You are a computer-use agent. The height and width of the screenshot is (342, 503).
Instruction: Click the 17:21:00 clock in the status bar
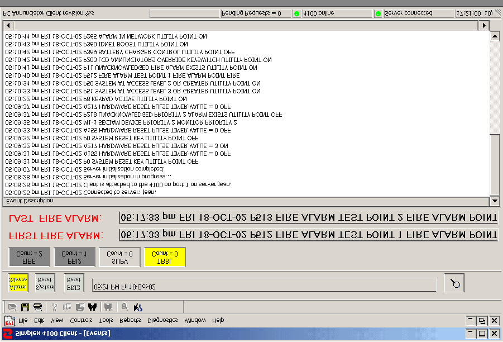475,13
